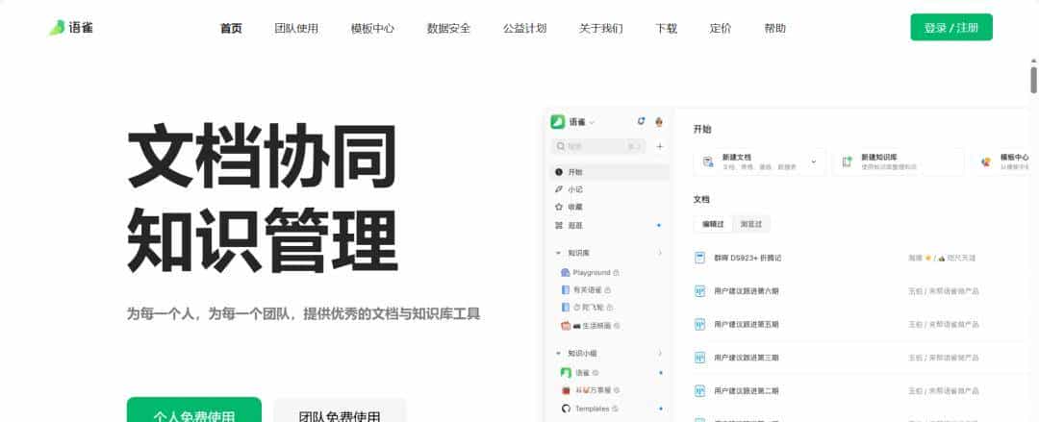
Task: Open the document 用户建议跟进第三期
Action: 747,357
